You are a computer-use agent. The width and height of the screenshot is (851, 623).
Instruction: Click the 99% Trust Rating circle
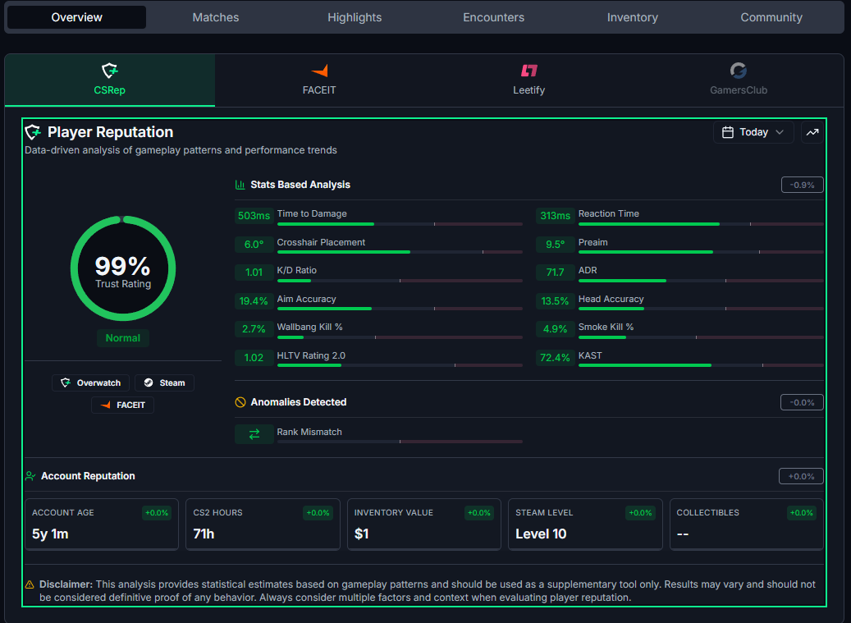(x=123, y=268)
